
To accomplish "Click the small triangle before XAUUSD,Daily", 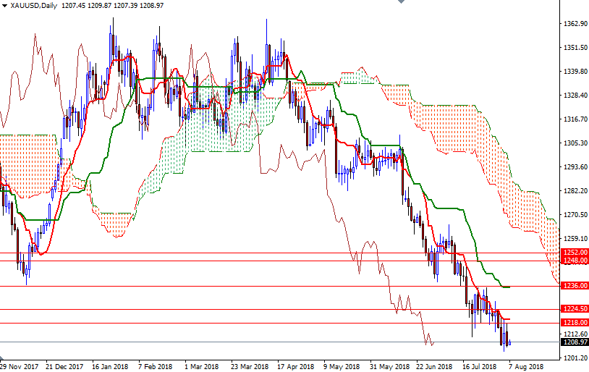I will [x=4, y=6].
